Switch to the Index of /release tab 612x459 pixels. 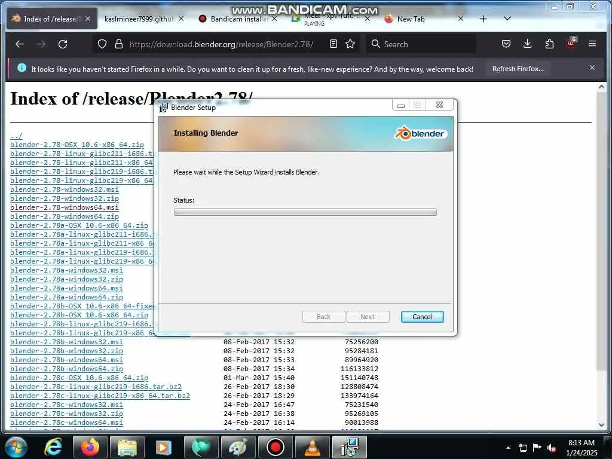[x=52, y=19]
